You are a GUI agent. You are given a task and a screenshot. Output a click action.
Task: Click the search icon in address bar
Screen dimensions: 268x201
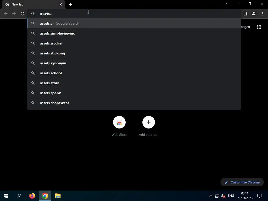[33, 14]
